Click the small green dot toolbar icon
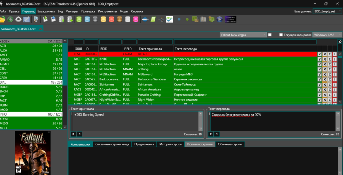The width and height of the screenshot is (343, 175). 187,19
